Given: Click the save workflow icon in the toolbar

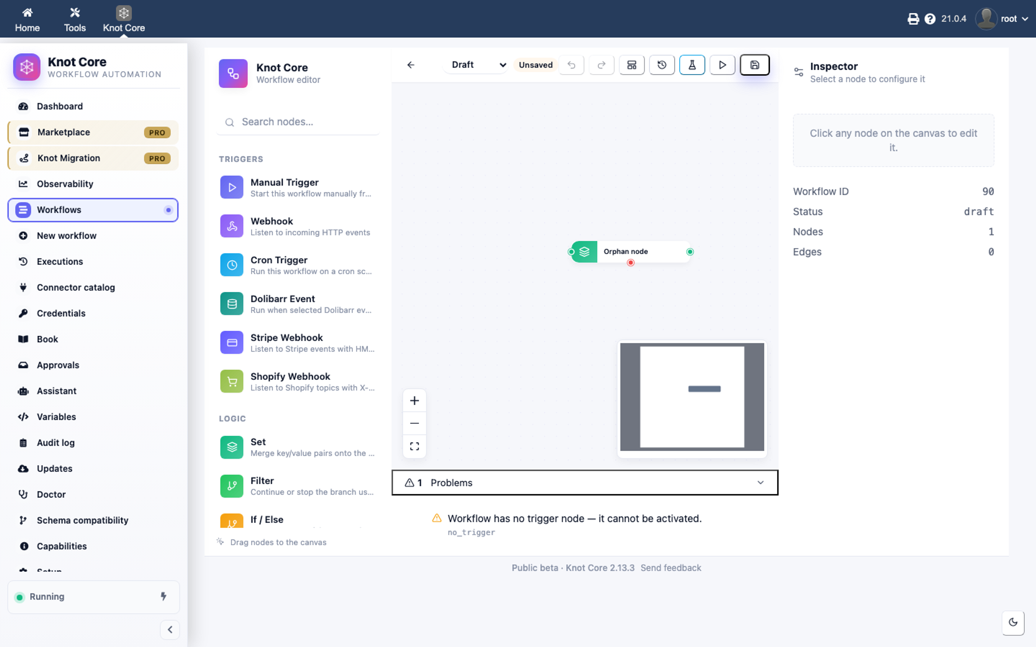Looking at the screenshot, I should [x=754, y=65].
